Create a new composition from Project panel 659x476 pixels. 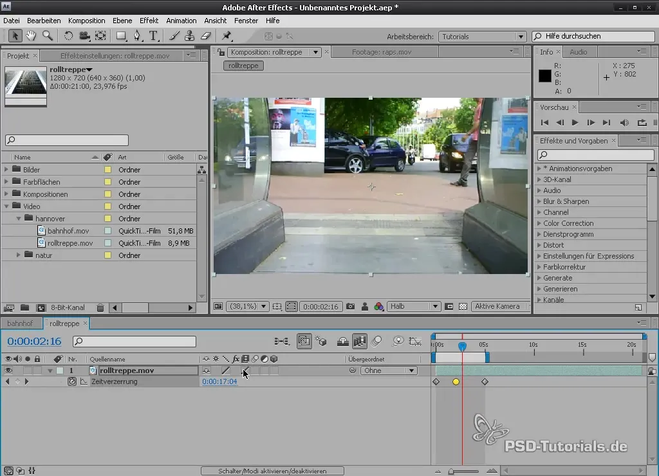41,307
